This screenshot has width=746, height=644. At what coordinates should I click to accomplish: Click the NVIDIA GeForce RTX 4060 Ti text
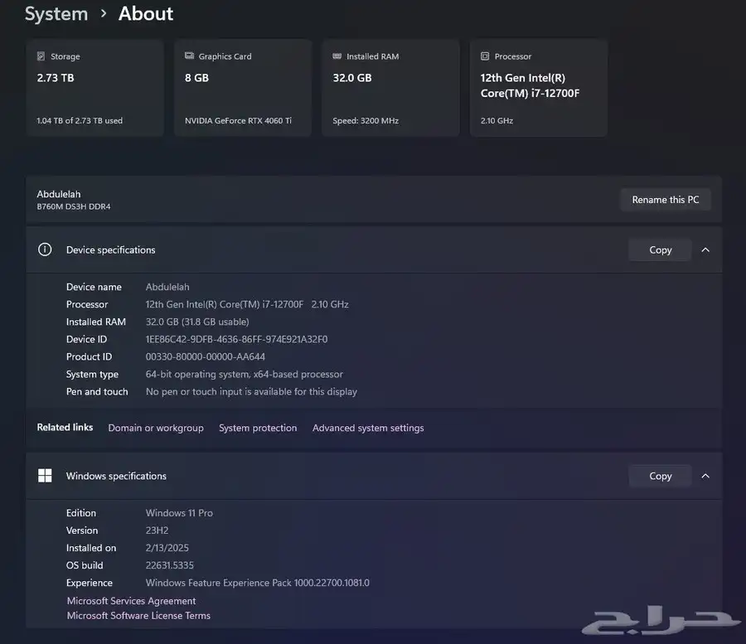coord(238,121)
